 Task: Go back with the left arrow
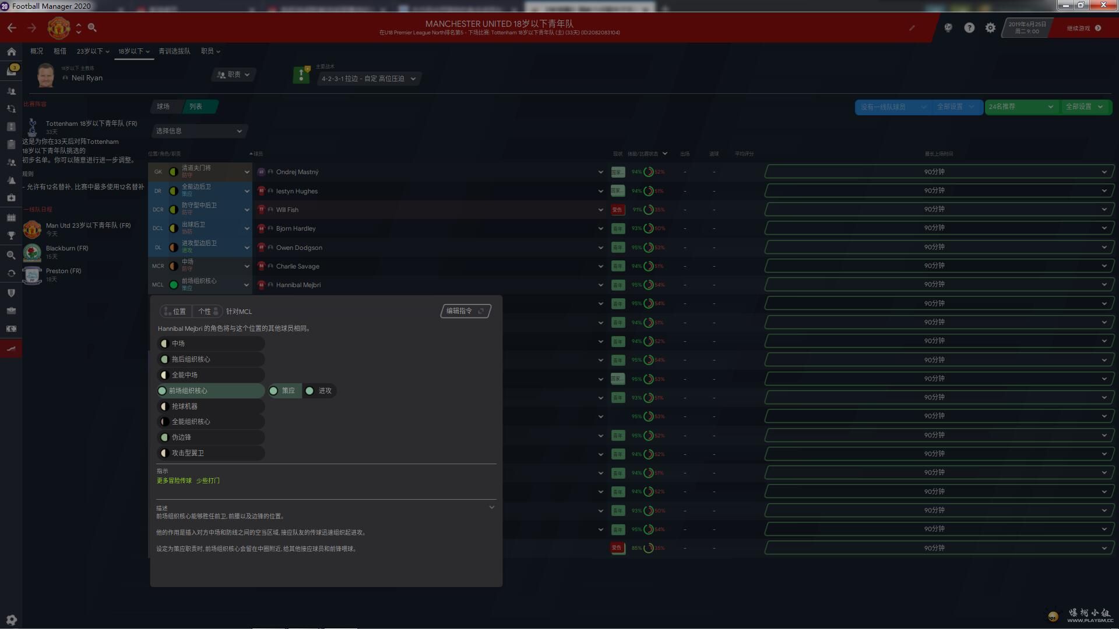point(12,28)
